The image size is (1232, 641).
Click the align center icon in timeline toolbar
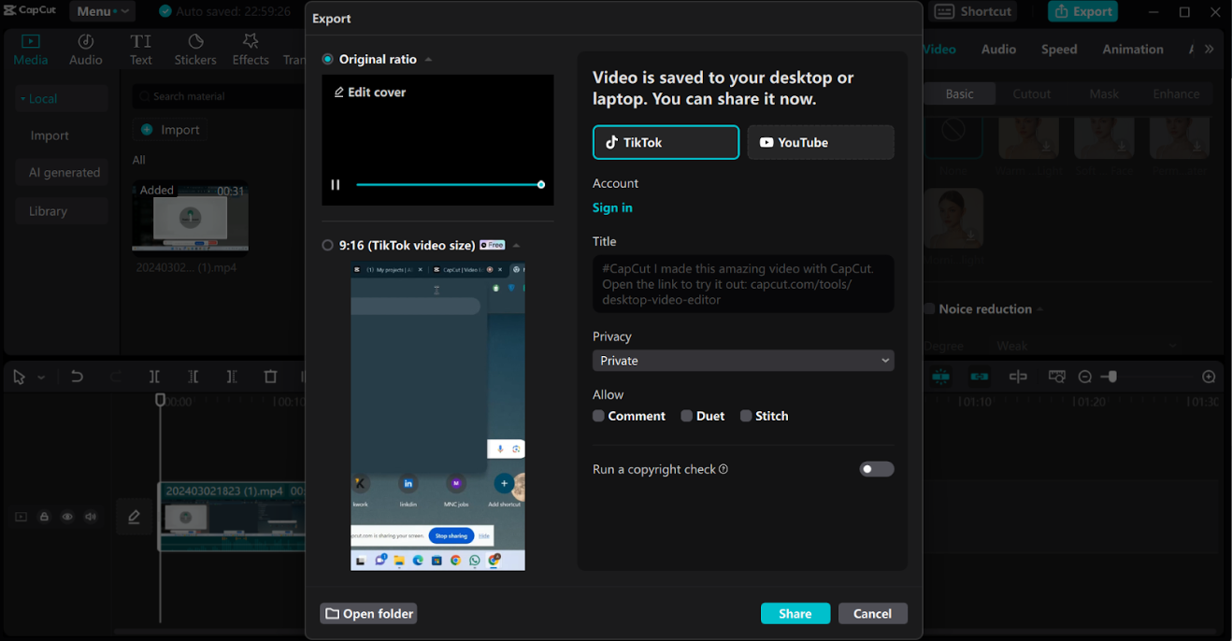coord(1018,377)
